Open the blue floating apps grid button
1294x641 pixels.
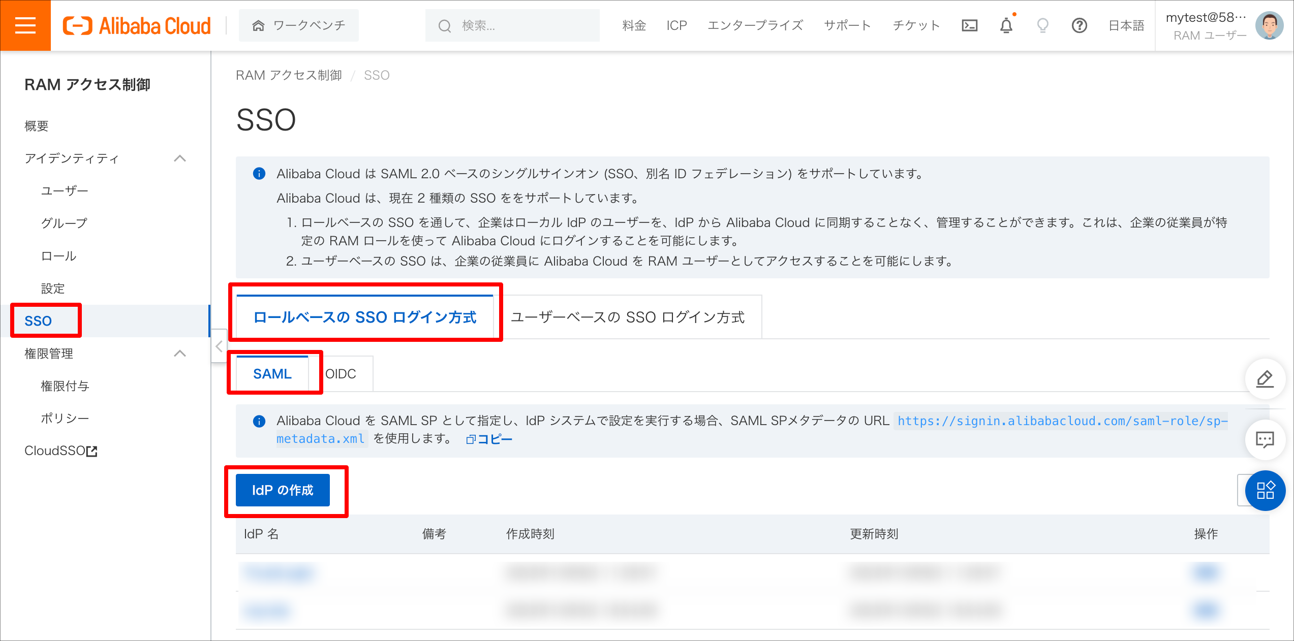1266,491
